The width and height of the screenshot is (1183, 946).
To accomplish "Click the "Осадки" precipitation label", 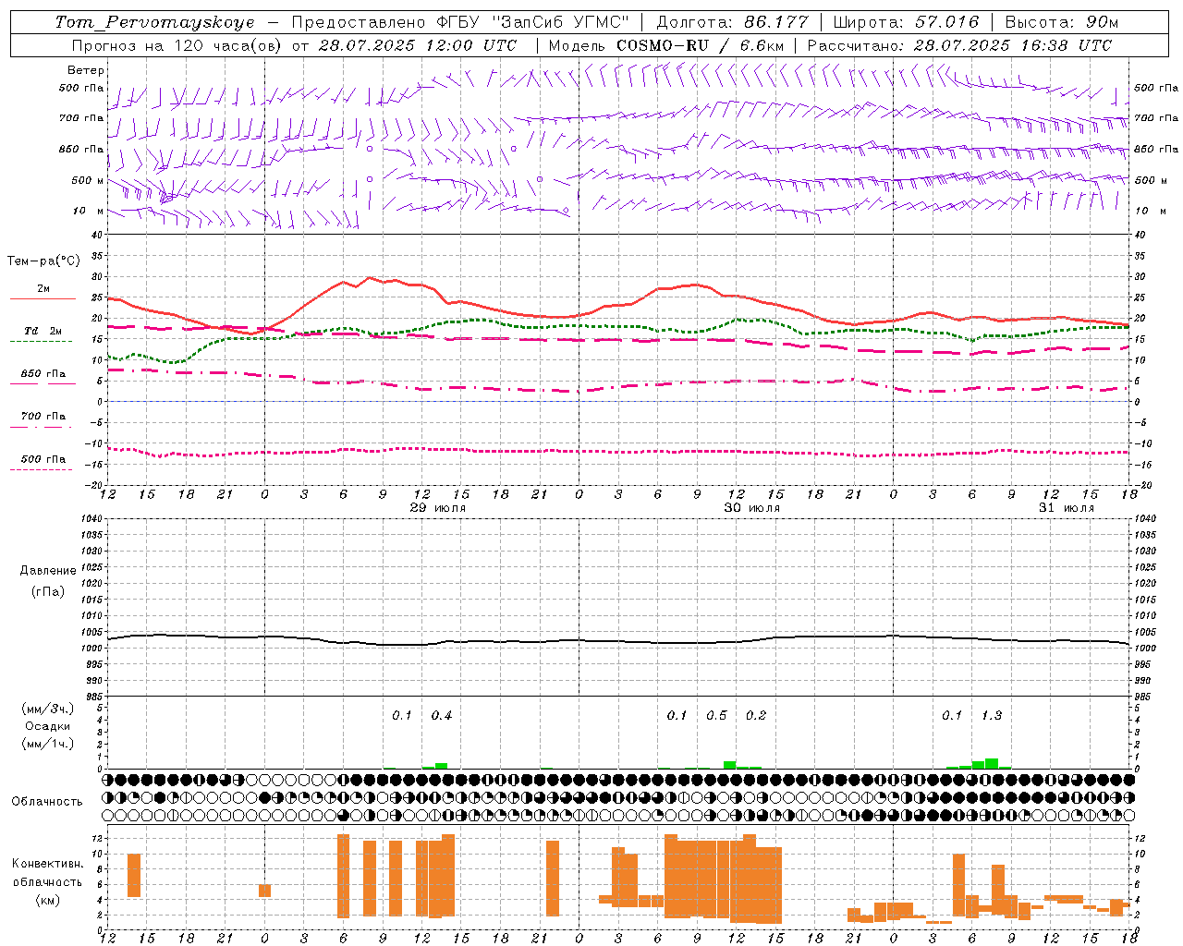I will coord(48,726).
